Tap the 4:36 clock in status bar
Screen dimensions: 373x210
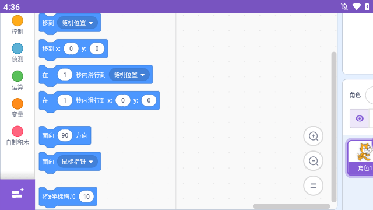pos(12,7)
